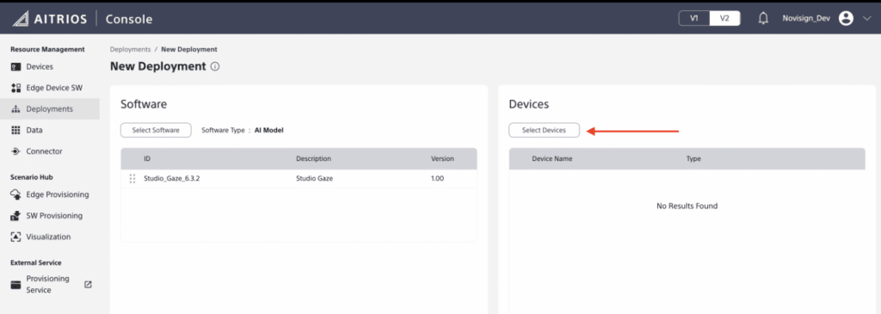Image resolution: width=881 pixels, height=314 pixels.
Task: Click the Device Name column header
Action: coord(552,159)
